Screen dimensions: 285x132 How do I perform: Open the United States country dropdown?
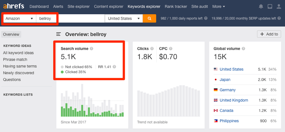[124, 19]
